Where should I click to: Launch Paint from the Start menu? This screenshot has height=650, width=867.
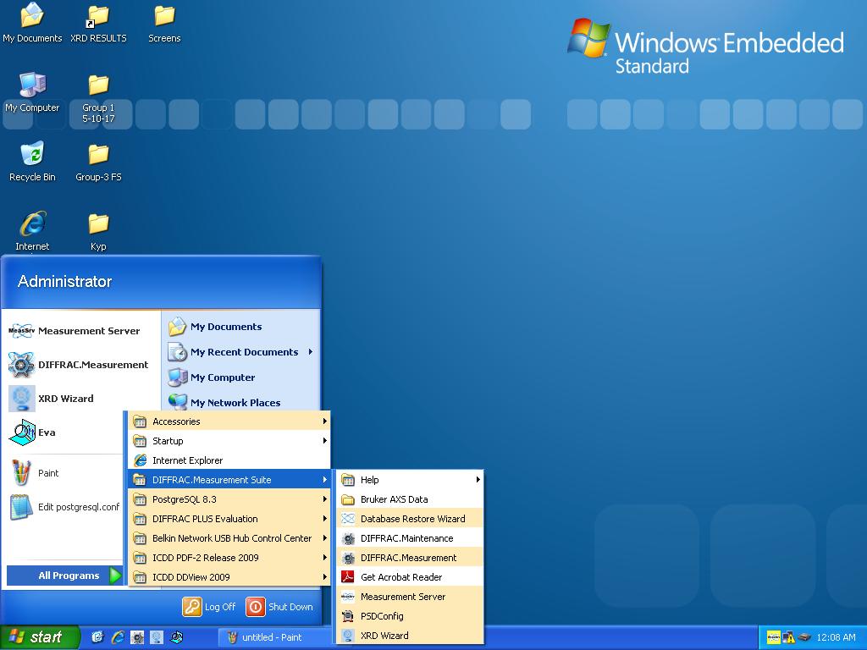(48, 473)
